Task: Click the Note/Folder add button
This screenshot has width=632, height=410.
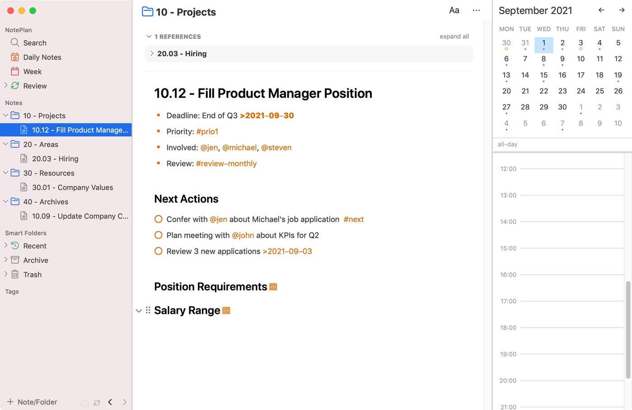Action: 32,402
